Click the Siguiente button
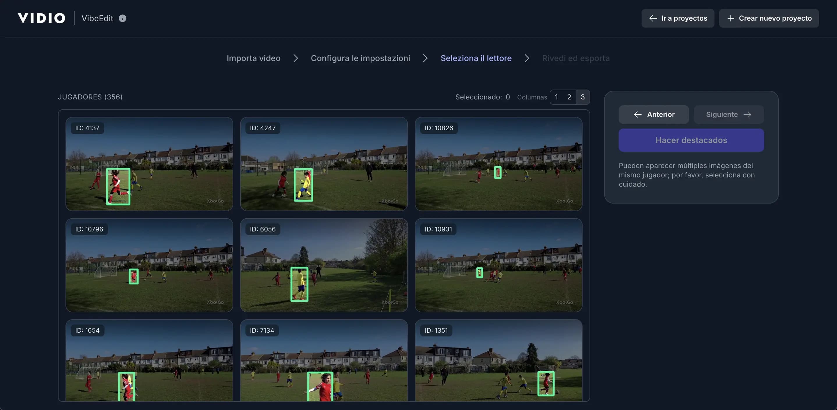Image resolution: width=837 pixels, height=410 pixels. pyautogui.click(x=728, y=114)
